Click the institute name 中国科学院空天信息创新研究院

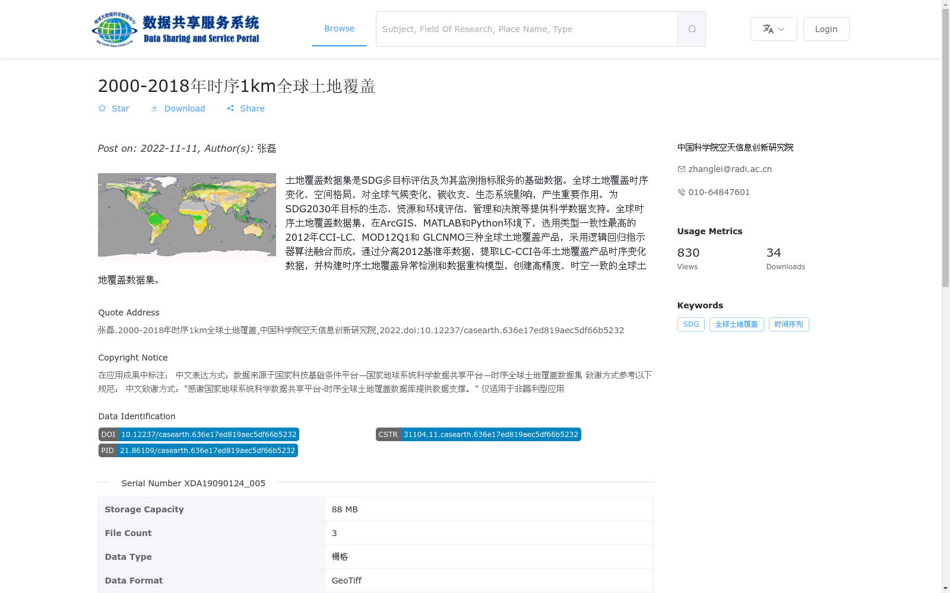click(x=735, y=148)
